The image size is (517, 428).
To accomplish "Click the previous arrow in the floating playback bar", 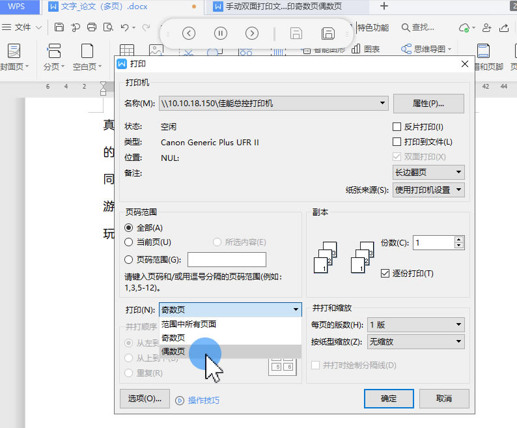I will pyautogui.click(x=189, y=33).
